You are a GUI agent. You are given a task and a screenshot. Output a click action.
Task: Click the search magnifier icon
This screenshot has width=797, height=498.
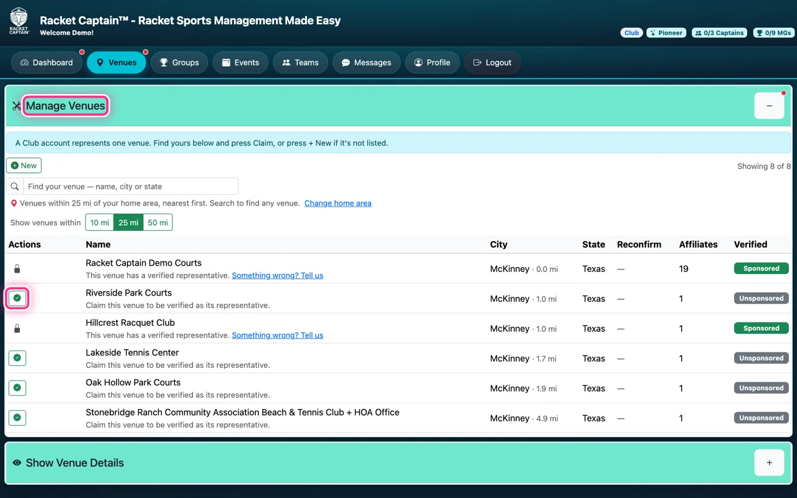(15, 186)
